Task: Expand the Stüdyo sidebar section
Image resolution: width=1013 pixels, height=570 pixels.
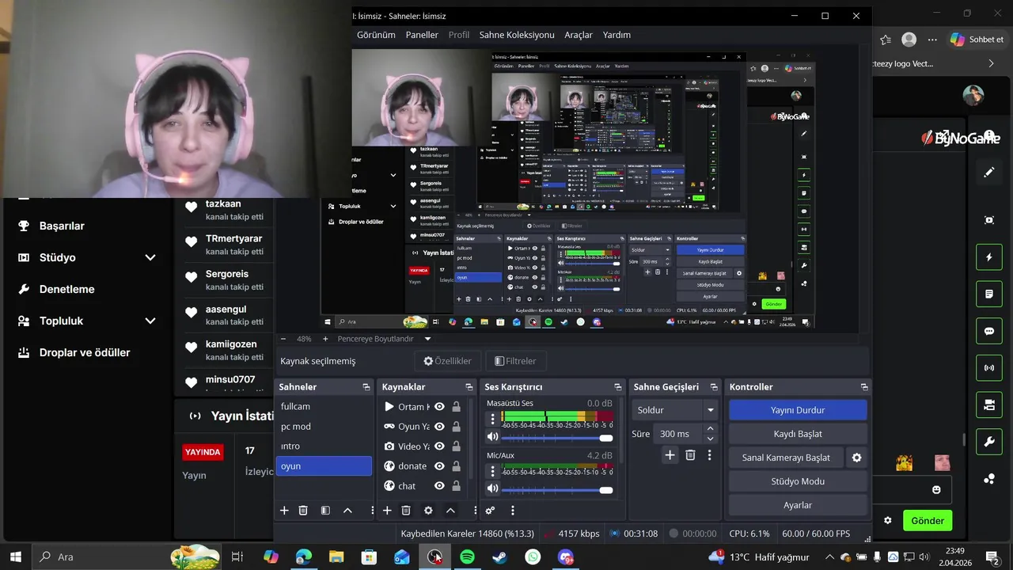Action: 150,257
